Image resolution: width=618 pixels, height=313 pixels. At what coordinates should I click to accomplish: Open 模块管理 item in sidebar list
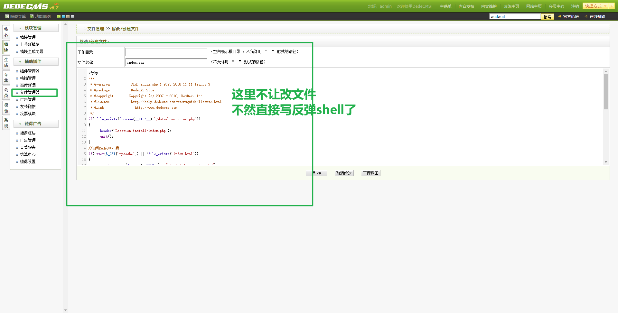tap(28, 37)
